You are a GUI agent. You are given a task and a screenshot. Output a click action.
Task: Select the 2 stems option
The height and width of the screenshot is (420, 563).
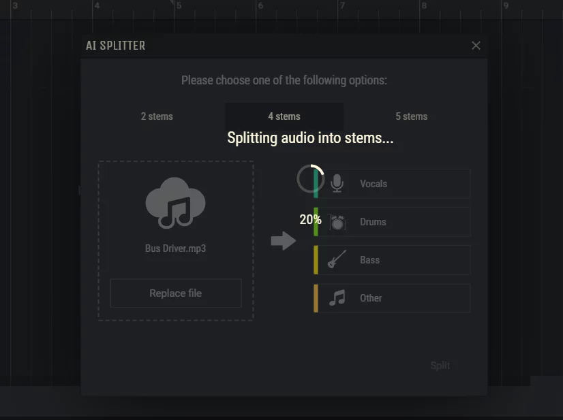tap(157, 116)
